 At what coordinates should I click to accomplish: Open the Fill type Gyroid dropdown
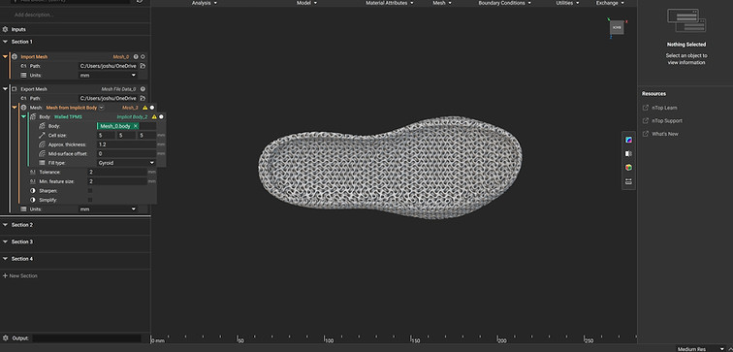pyautogui.click(x=126, y=163)
